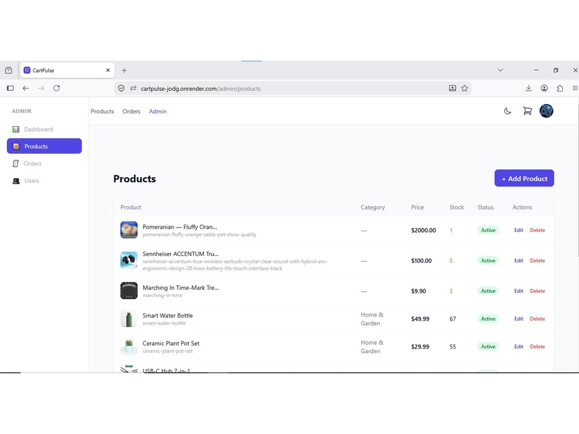Viewport: 579px width, 434px height.
Task: Reload the page with refresh icon
Action: pos(57,88)
